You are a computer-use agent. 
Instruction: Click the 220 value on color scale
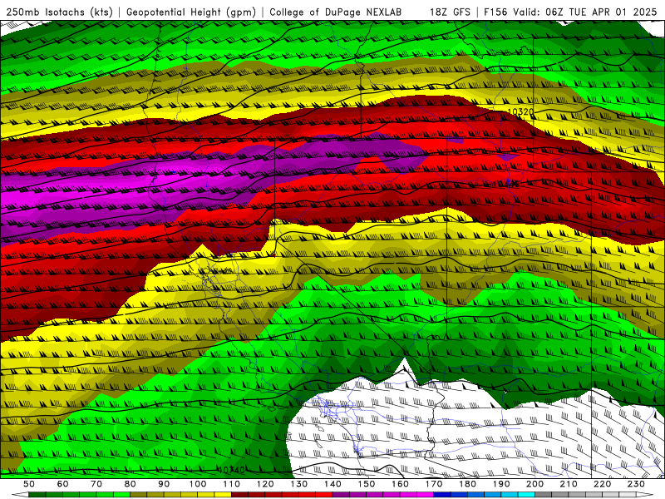tap(603, 484)
